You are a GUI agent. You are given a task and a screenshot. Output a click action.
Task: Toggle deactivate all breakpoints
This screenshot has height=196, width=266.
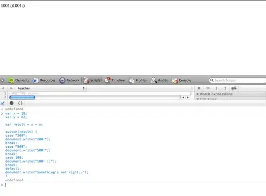click(234, 88)
